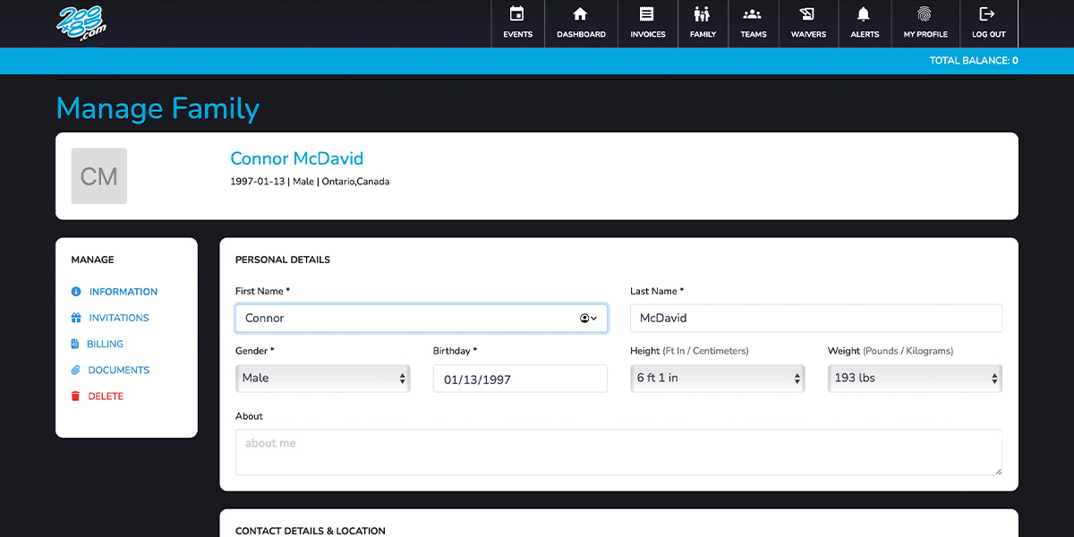Viewport: 1074px width, 537px height.
Task: Click the red Delete trash icon
Action: pos(76,396)
